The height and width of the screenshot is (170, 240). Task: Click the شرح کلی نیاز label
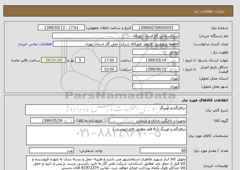coord(217,110)
